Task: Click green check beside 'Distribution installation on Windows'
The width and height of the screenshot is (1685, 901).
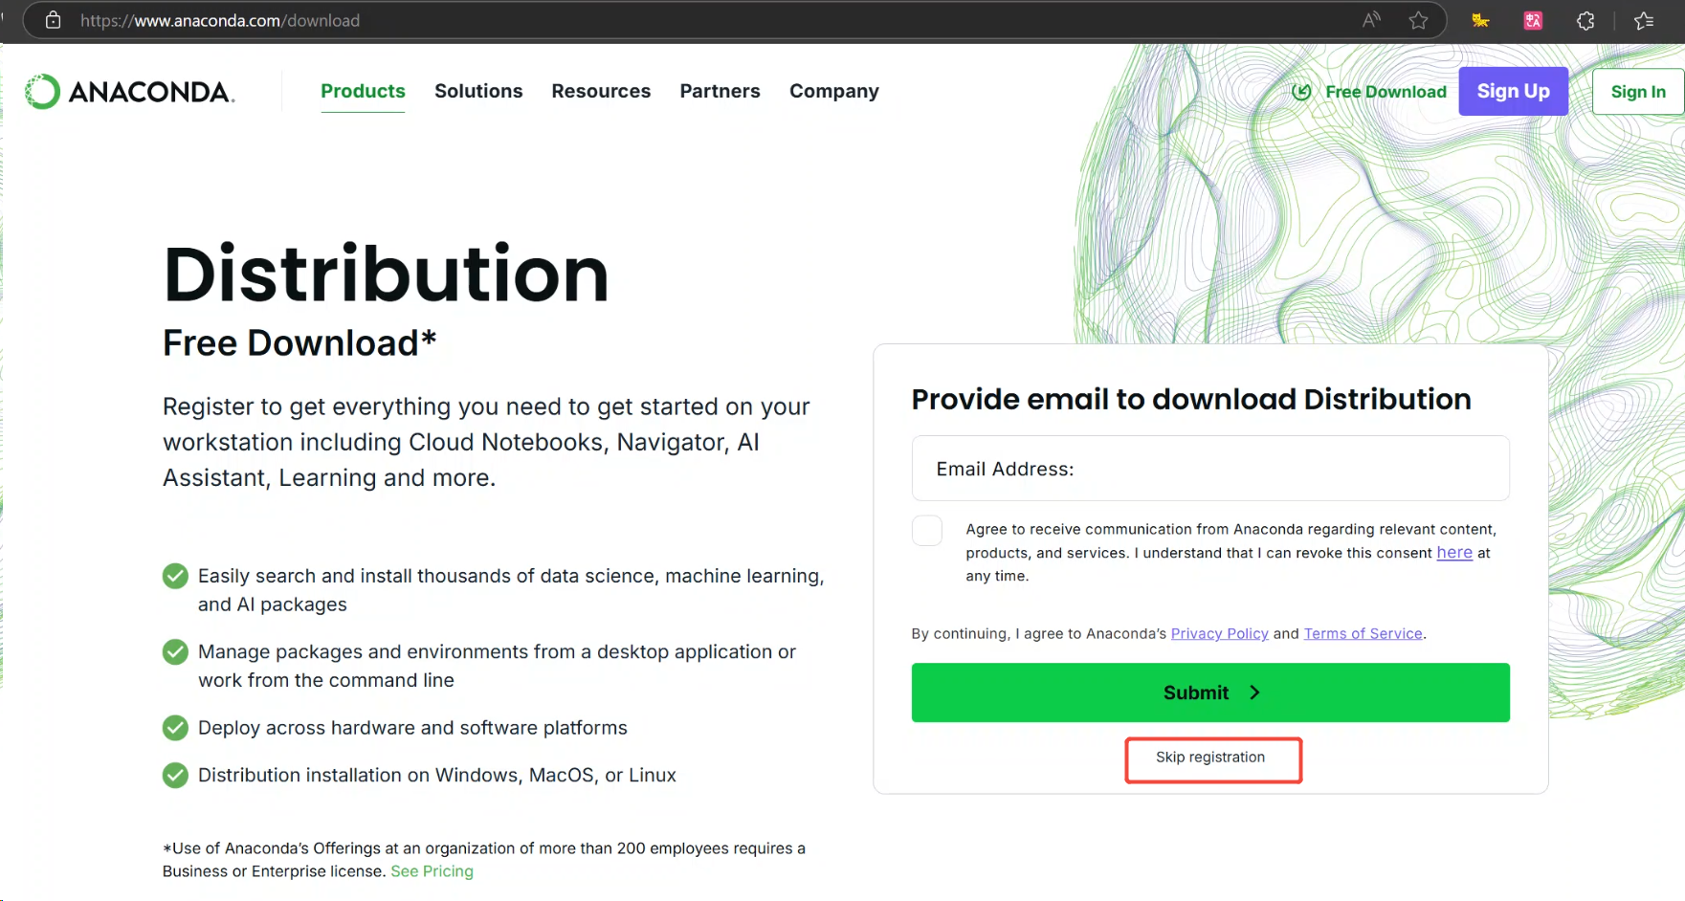Action: tap(175, 775)
